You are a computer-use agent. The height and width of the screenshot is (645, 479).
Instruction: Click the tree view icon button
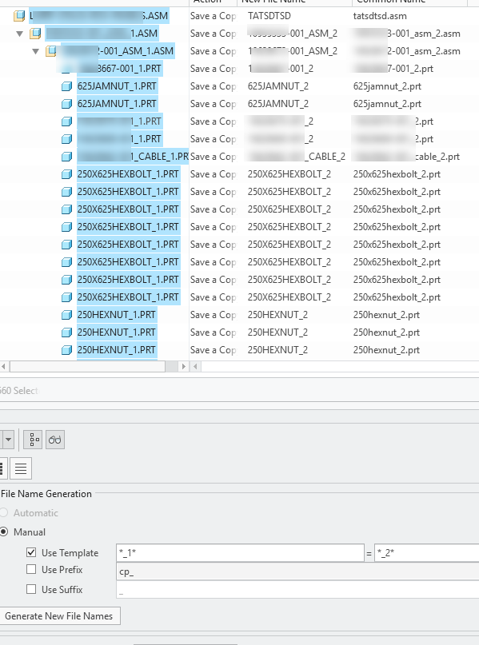tap(33, 440)
